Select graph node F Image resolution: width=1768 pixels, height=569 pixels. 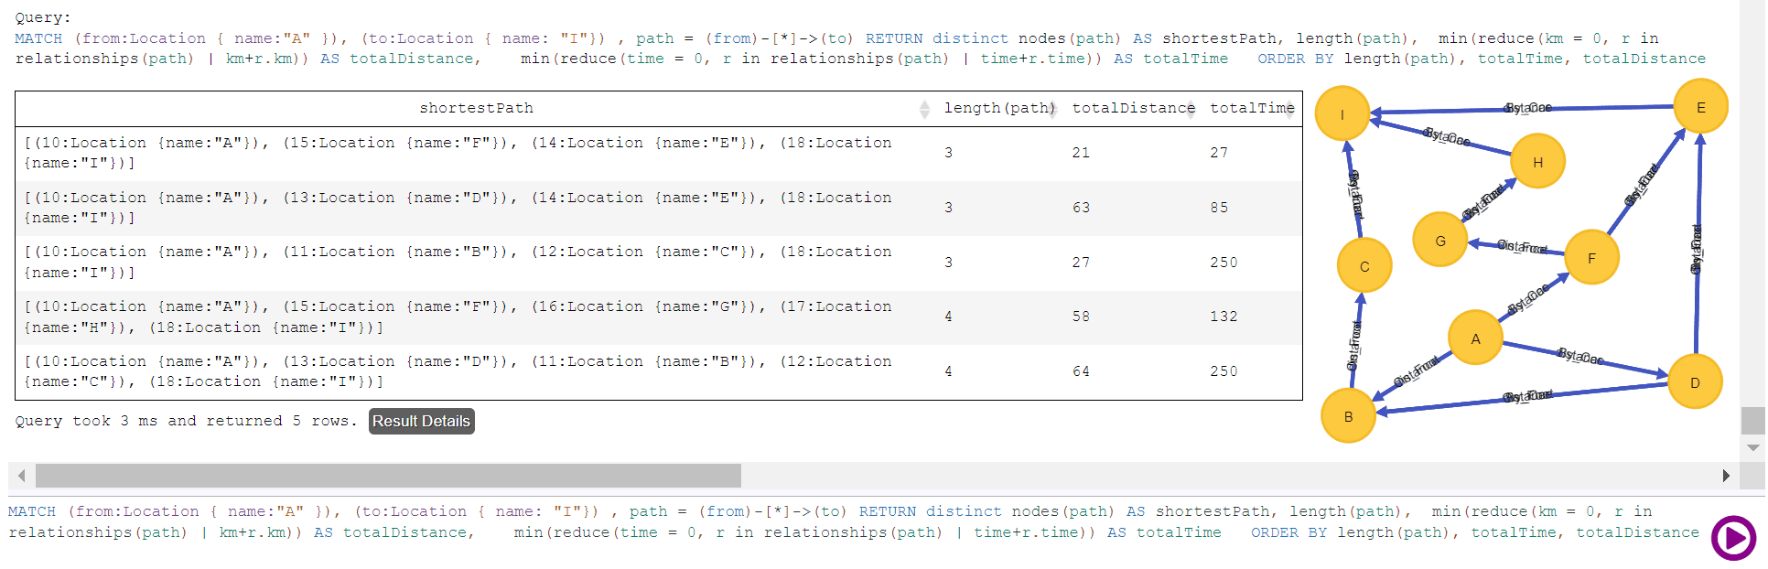click(x=1591, y=258)
